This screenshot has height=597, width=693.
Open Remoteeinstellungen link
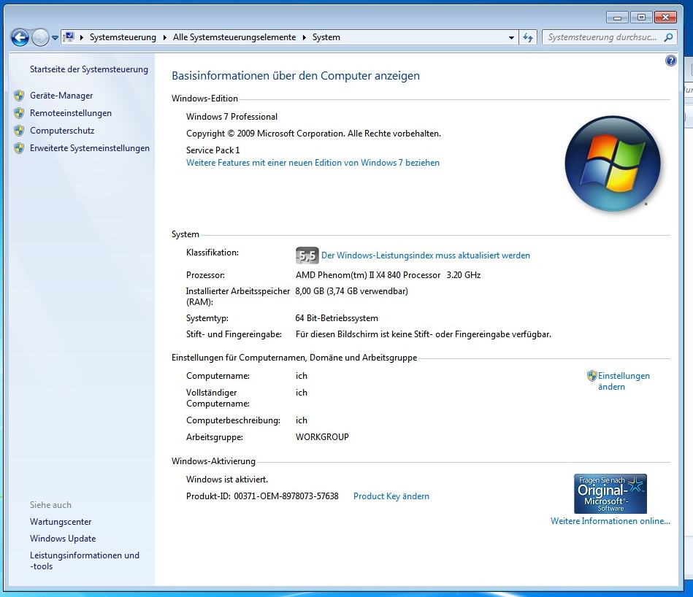pos(71,113)
